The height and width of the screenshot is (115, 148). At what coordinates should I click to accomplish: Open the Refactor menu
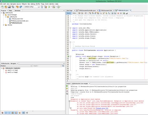(x=24, y=4)
